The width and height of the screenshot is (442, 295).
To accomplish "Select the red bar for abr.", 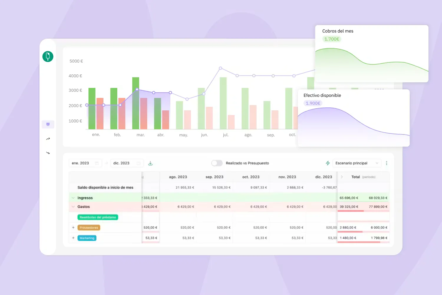I will 166,120.
